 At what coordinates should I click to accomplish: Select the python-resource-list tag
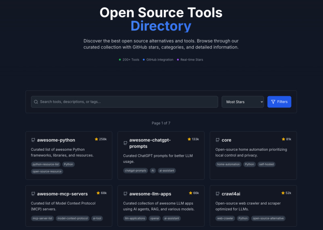[46, 165]
